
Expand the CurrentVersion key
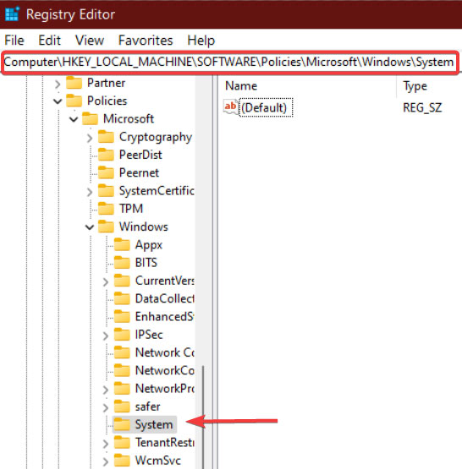pos(106,281)
